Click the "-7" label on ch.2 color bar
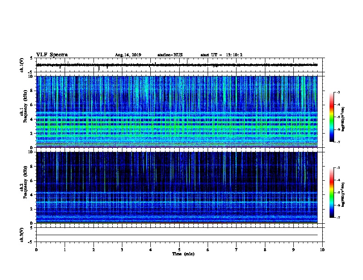363x280 pixels. tap(338, 217)
